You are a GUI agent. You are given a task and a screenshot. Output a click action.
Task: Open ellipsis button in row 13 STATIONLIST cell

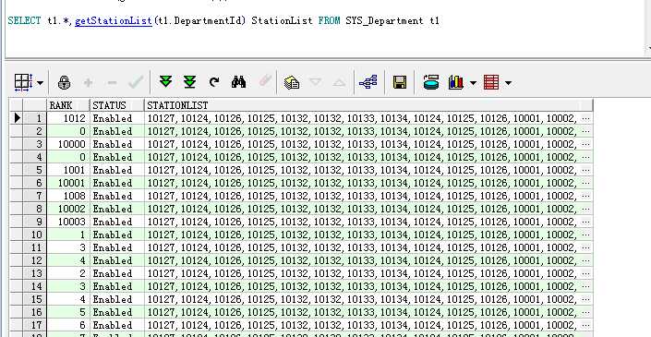point(585,273)
